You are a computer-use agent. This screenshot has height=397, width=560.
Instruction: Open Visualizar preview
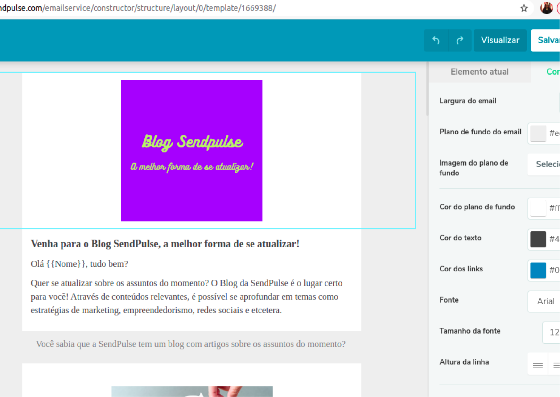500,40
